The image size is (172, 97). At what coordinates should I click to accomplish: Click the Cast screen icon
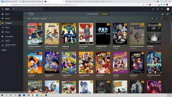coord(162,9)
